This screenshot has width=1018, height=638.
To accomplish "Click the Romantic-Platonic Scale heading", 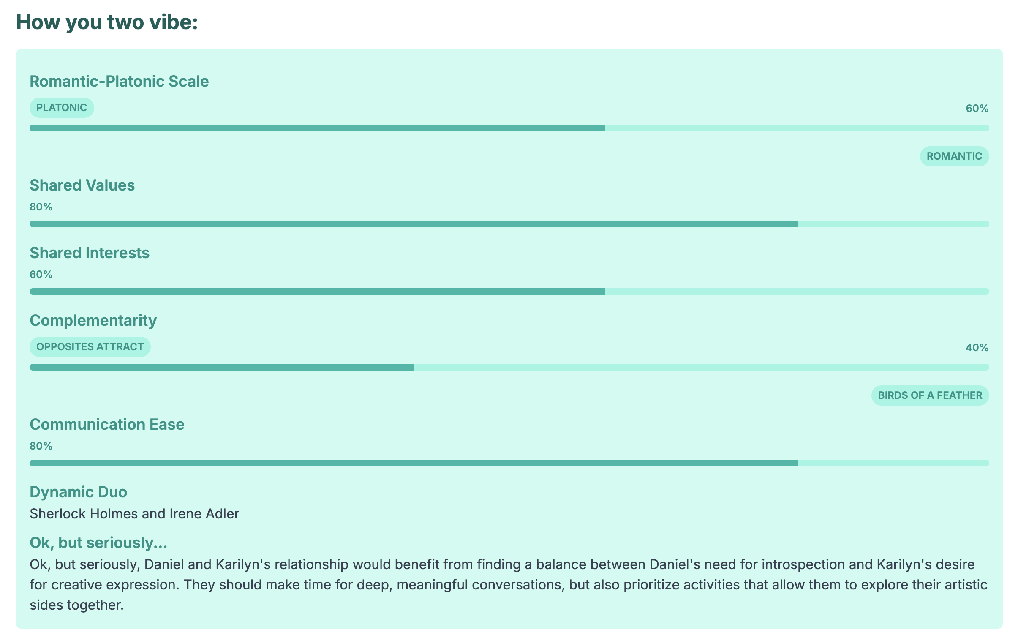I will click(119, 81).
